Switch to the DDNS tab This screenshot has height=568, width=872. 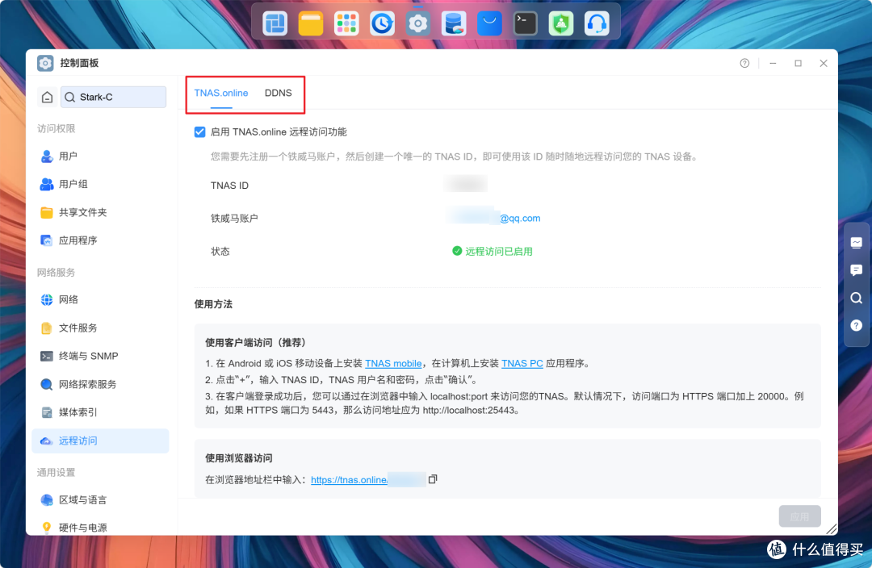point(278,94)
